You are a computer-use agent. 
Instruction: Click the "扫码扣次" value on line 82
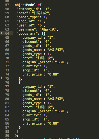44,107
